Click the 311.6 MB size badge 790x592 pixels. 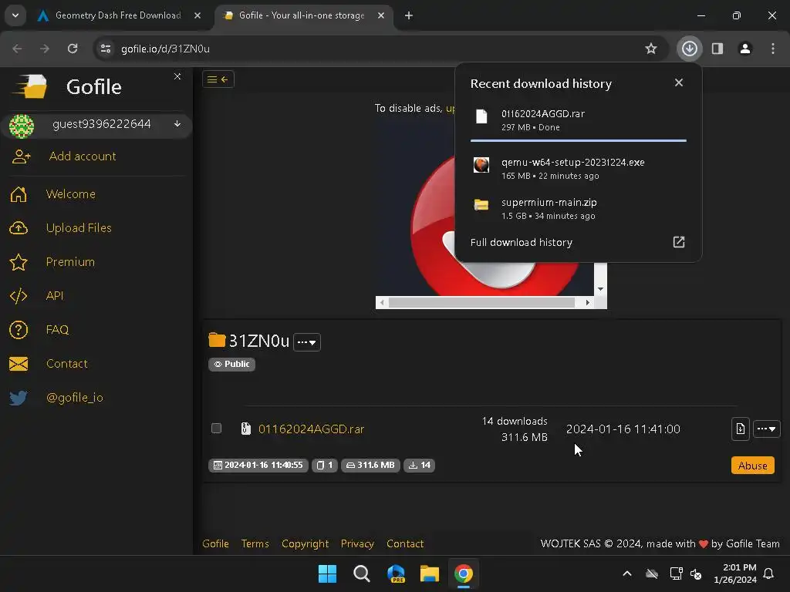(370, 465)
